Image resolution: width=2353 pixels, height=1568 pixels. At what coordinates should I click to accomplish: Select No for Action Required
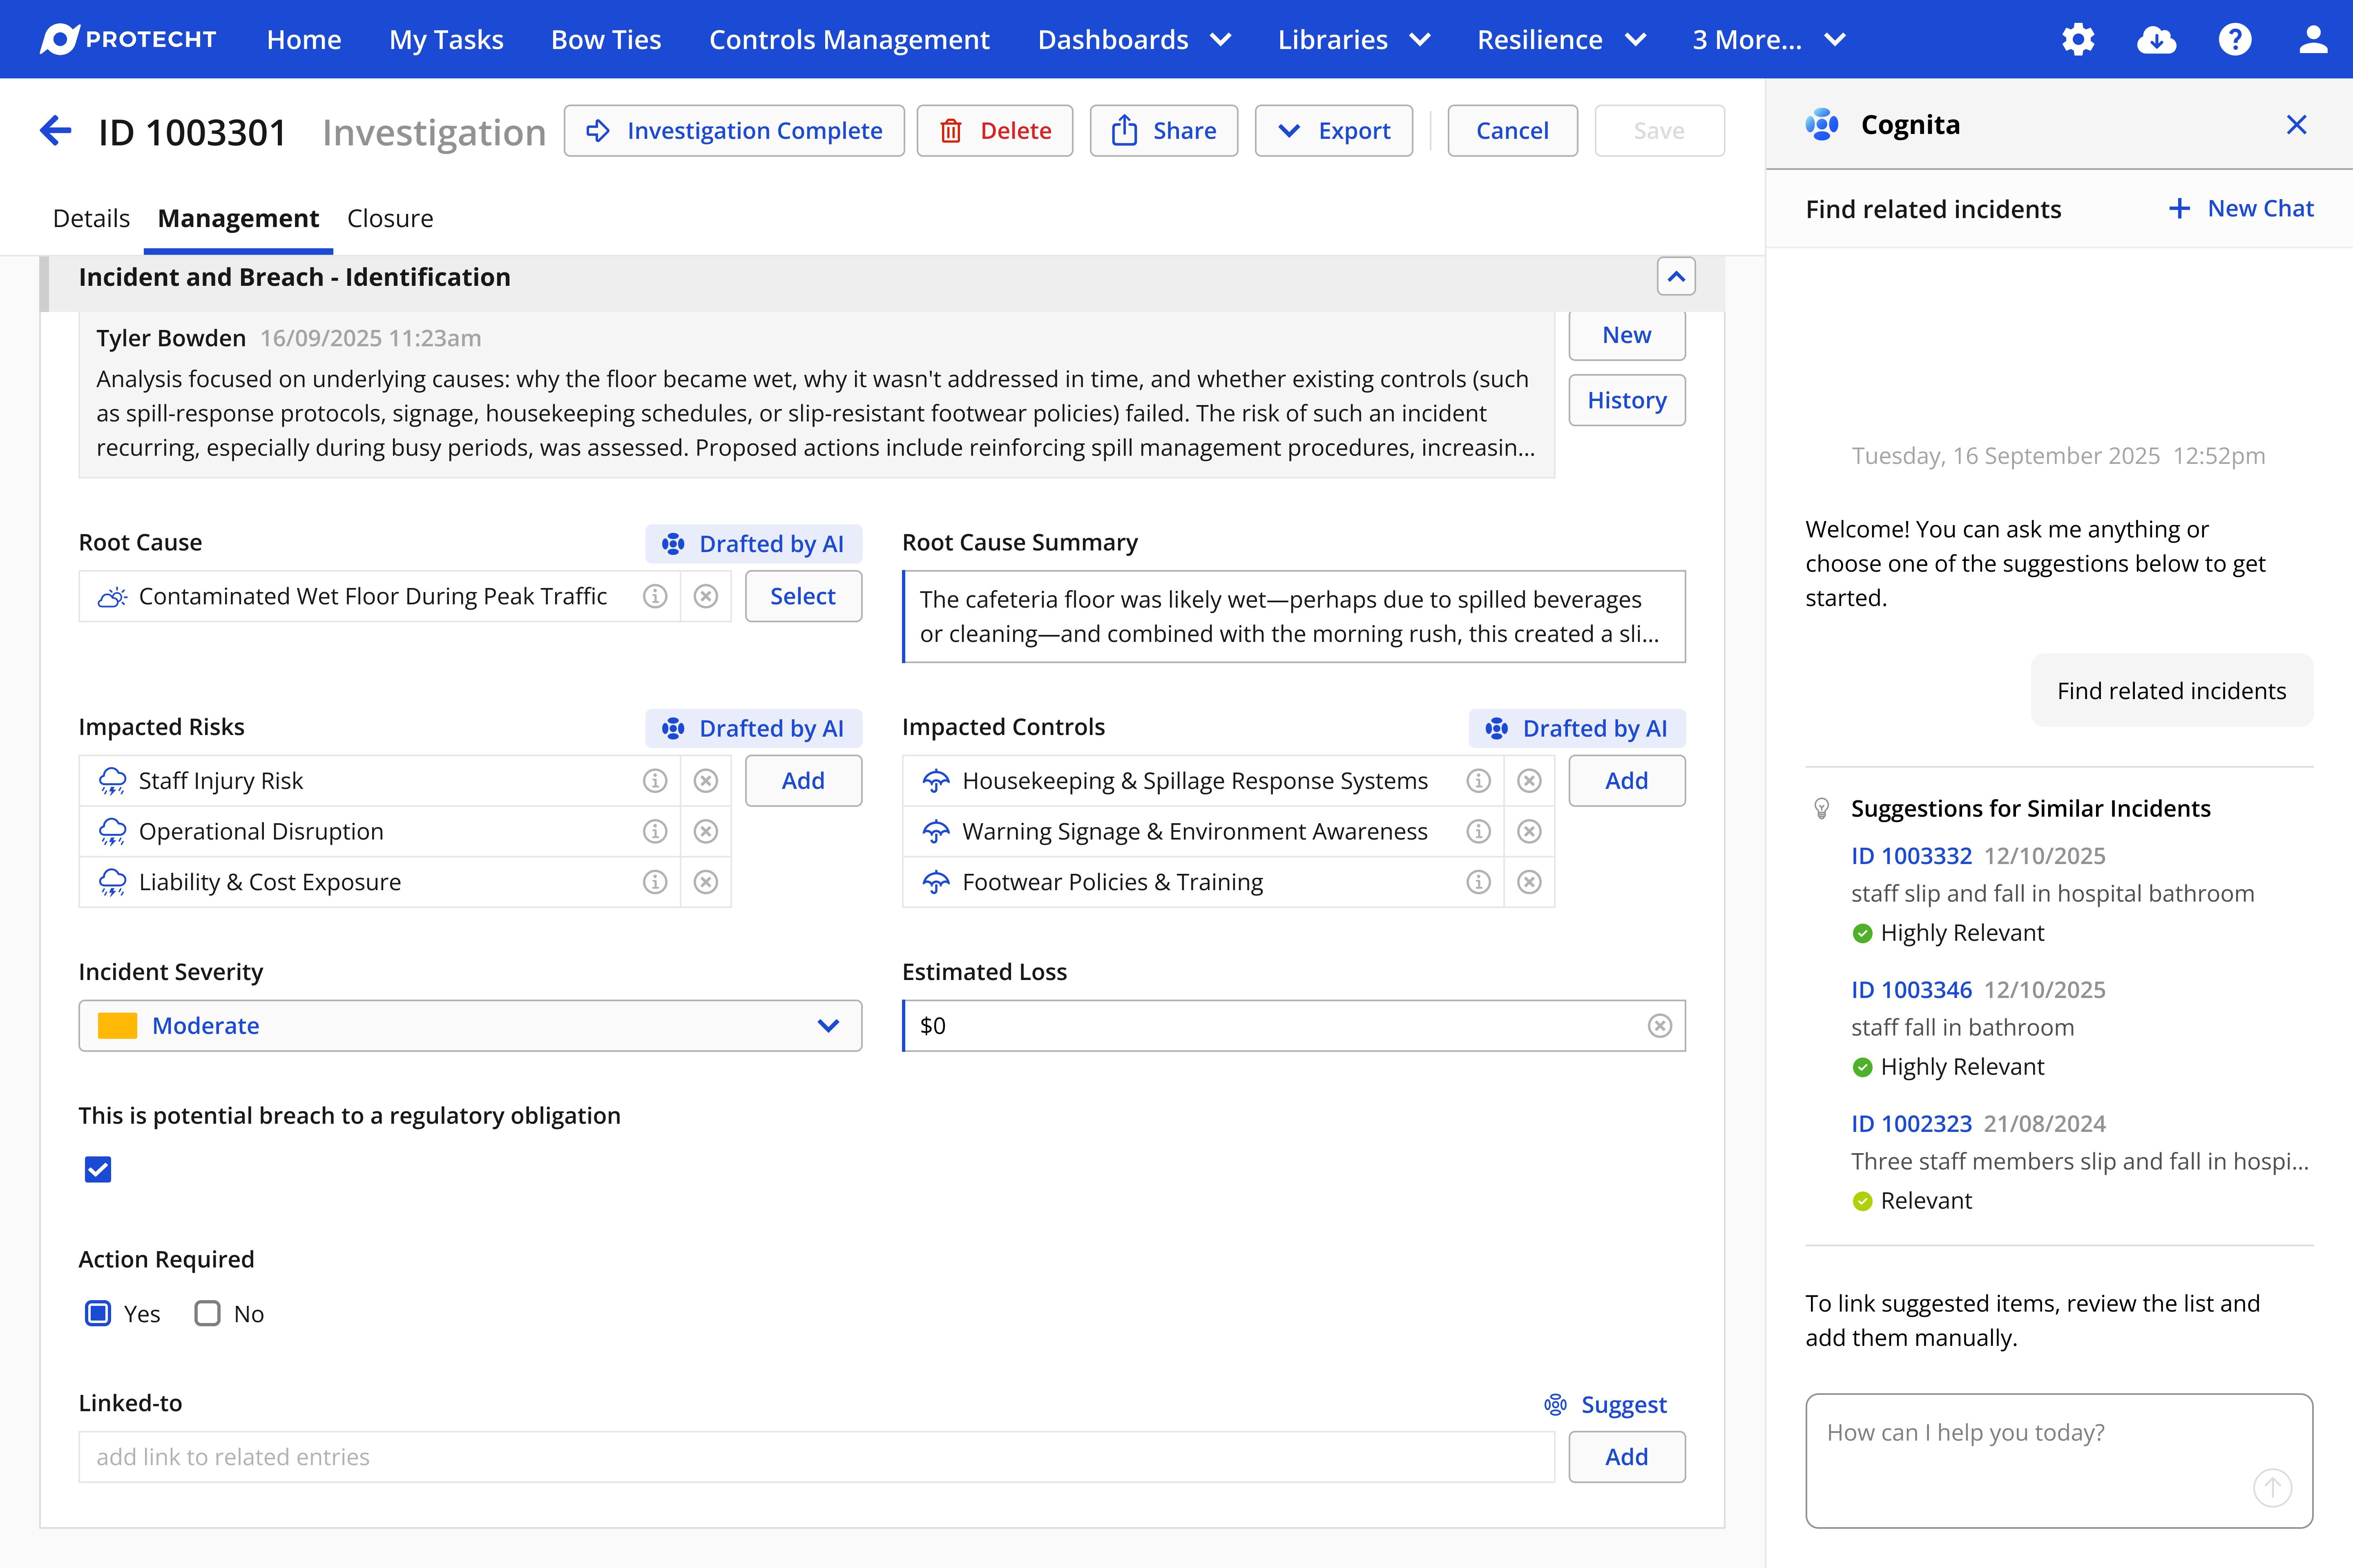pyautogui.click(x=207, y=1313)
